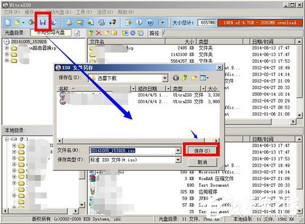305x224 pixels.
Task: Open the 保存在 迅雷下载 dropdown
Action: (165, 78)
